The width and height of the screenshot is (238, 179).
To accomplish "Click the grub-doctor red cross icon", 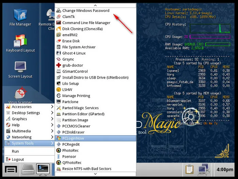I will tap(58, 65).
